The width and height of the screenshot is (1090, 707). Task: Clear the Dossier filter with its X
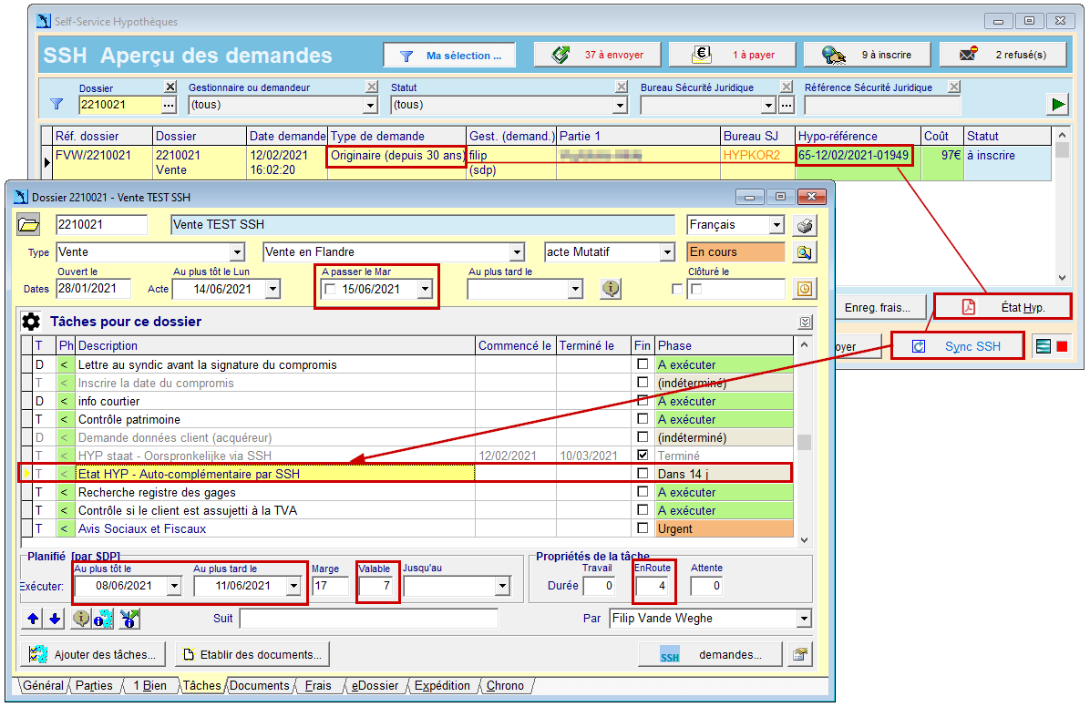(x=170, y=87)
